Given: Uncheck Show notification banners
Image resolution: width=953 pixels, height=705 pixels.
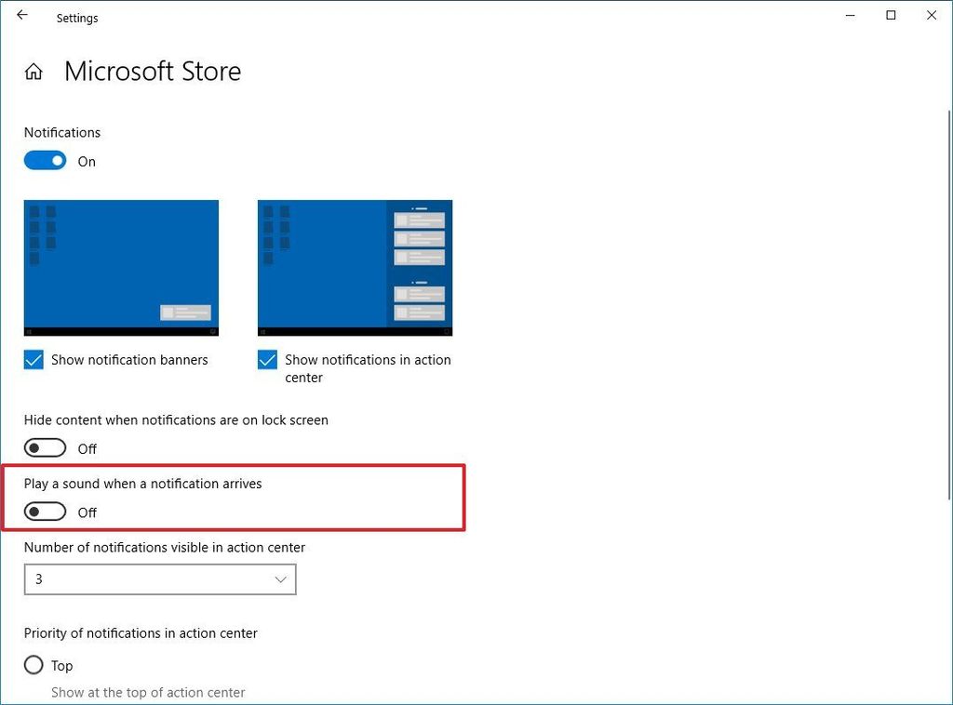Looking at the screenshot, I should pos(34,359).
